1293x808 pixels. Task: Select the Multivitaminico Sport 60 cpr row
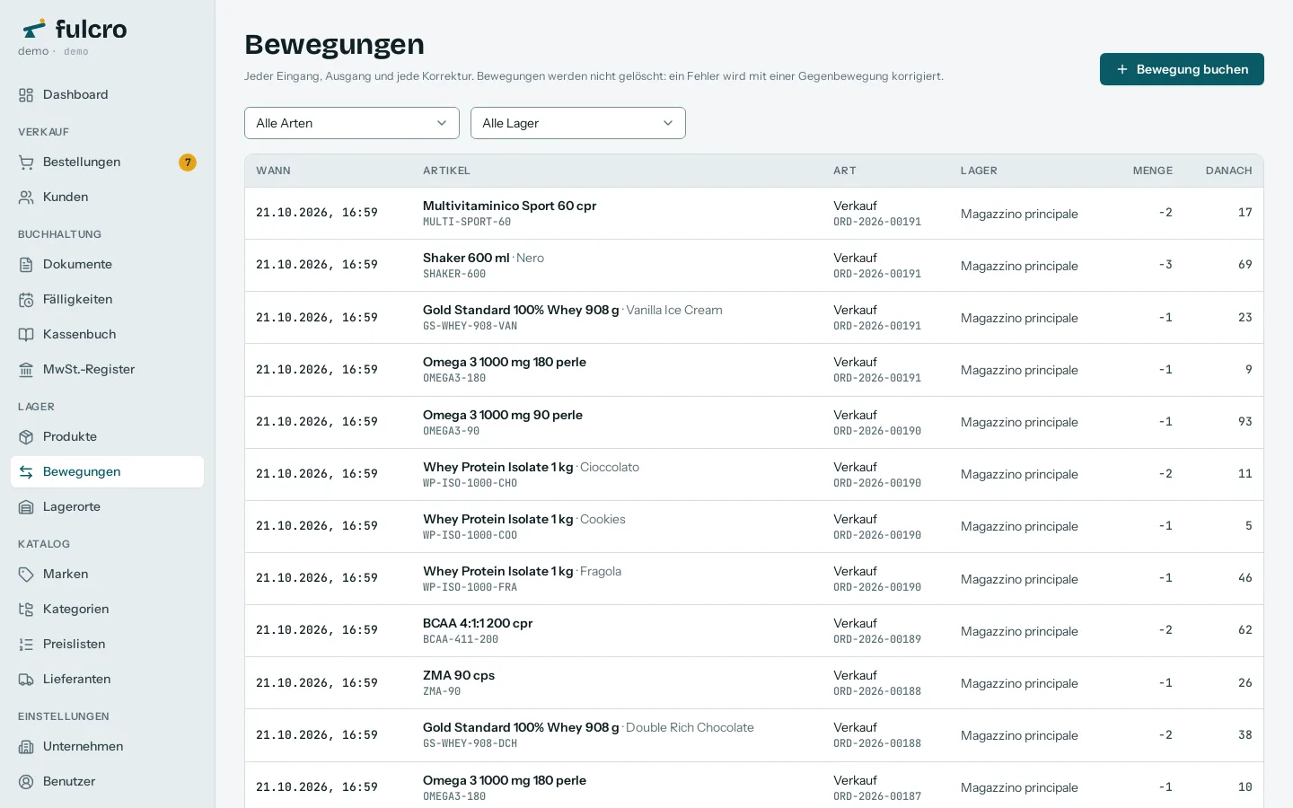tap(754, 214)
